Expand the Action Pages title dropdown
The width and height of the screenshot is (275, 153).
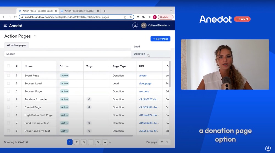tap(35, 36)
